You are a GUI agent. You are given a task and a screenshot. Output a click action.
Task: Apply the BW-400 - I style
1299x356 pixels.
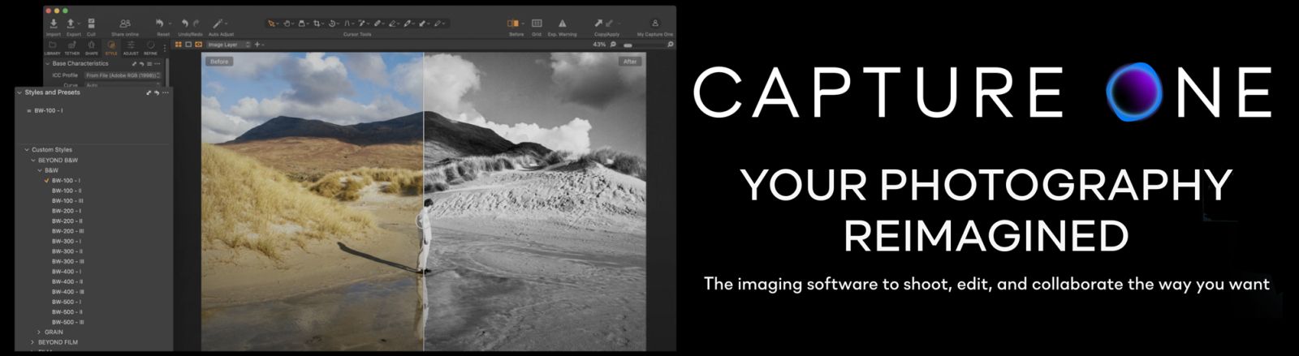(x=67, y=272)
